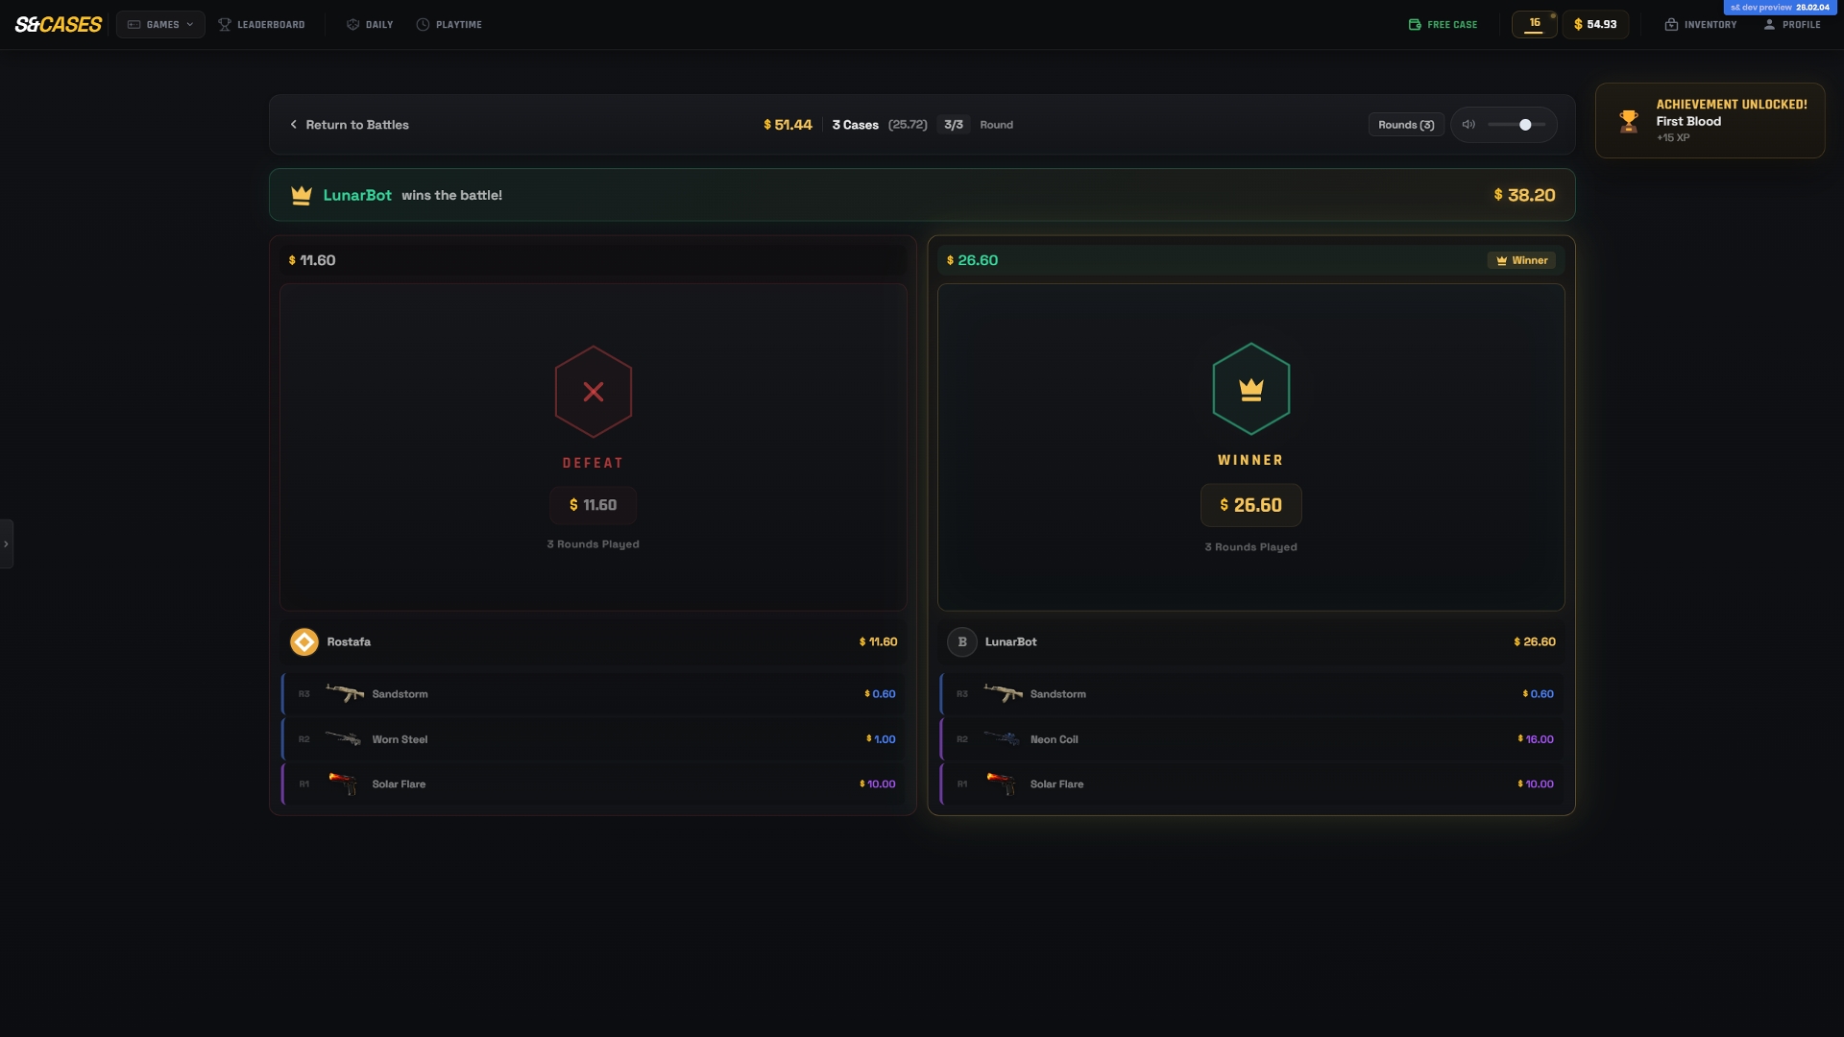Viewport: 1844px width, 1037px height.
Task: Mute the sound with the speaker icon
Action: click(x=1468, y=125)
